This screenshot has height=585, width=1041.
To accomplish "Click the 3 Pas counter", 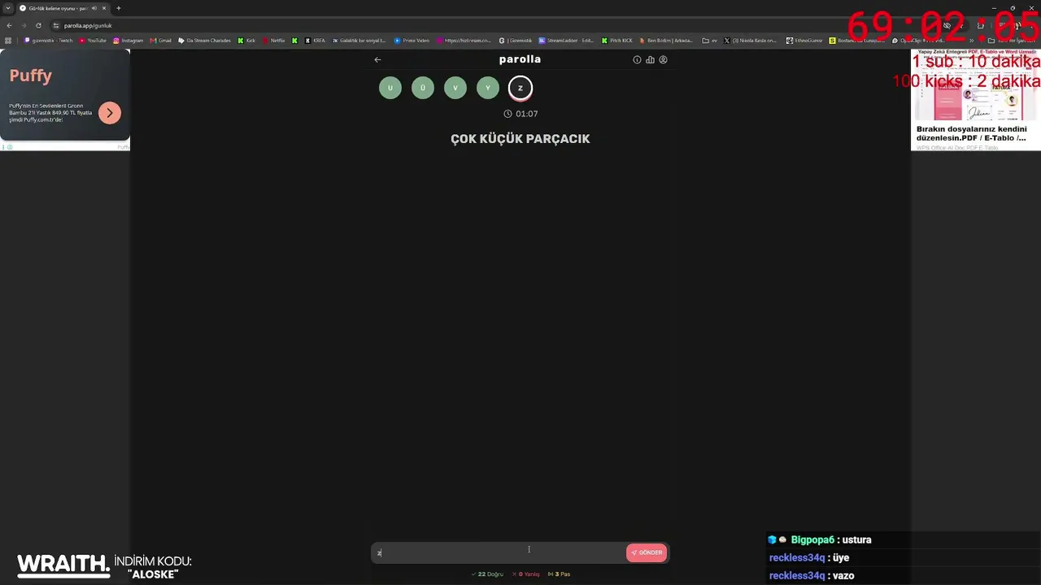I will 559,574.
